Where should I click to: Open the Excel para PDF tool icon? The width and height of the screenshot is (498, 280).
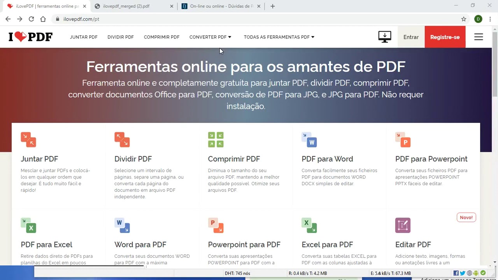pyautogui.click(x=309, y=225)
